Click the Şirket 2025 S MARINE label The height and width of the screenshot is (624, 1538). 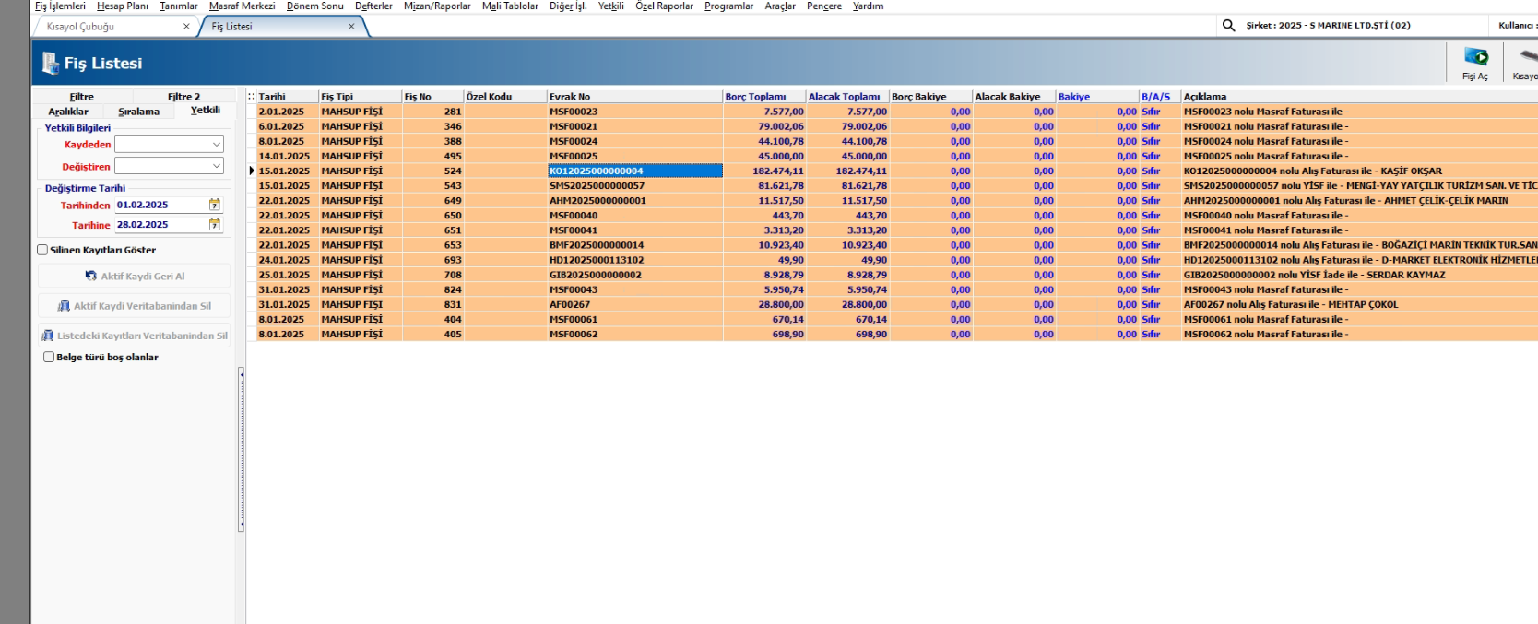click(1328, 26)
